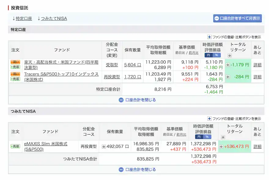Hide all account totals with 口座合計をすべて非表示
The image size is (269, 180).
(238, 18)
